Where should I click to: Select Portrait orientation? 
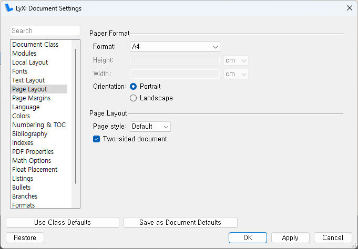coord(134,87)
